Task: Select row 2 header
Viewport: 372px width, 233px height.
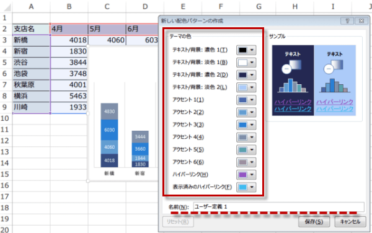Action: (6, 29)
